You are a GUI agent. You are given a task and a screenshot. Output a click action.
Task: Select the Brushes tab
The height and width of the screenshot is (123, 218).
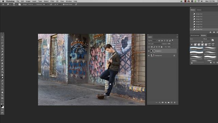(x=203, y=36)
